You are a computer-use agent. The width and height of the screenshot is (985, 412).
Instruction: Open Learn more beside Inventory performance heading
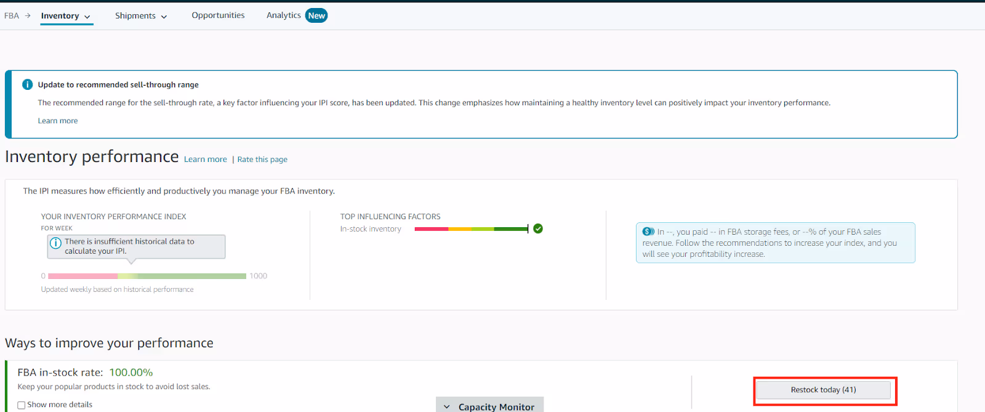click(x=206, y=160)
